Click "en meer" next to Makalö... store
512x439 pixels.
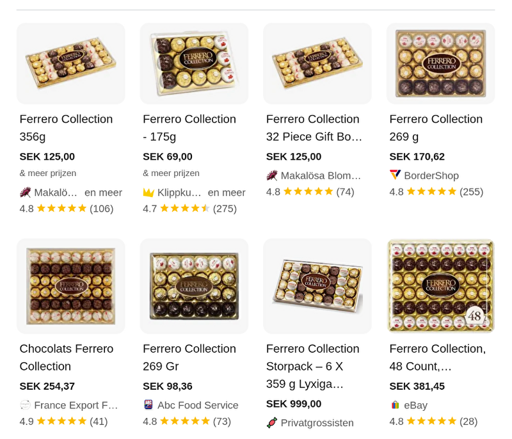click(x=103, y=192)
